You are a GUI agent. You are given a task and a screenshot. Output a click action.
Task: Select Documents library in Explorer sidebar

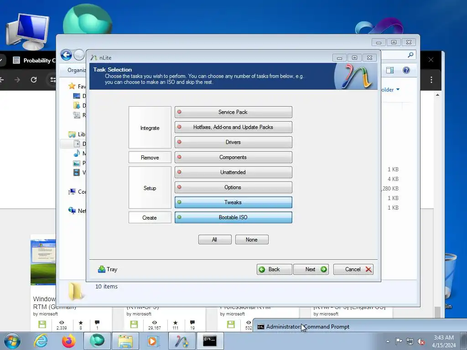[77, 144]
